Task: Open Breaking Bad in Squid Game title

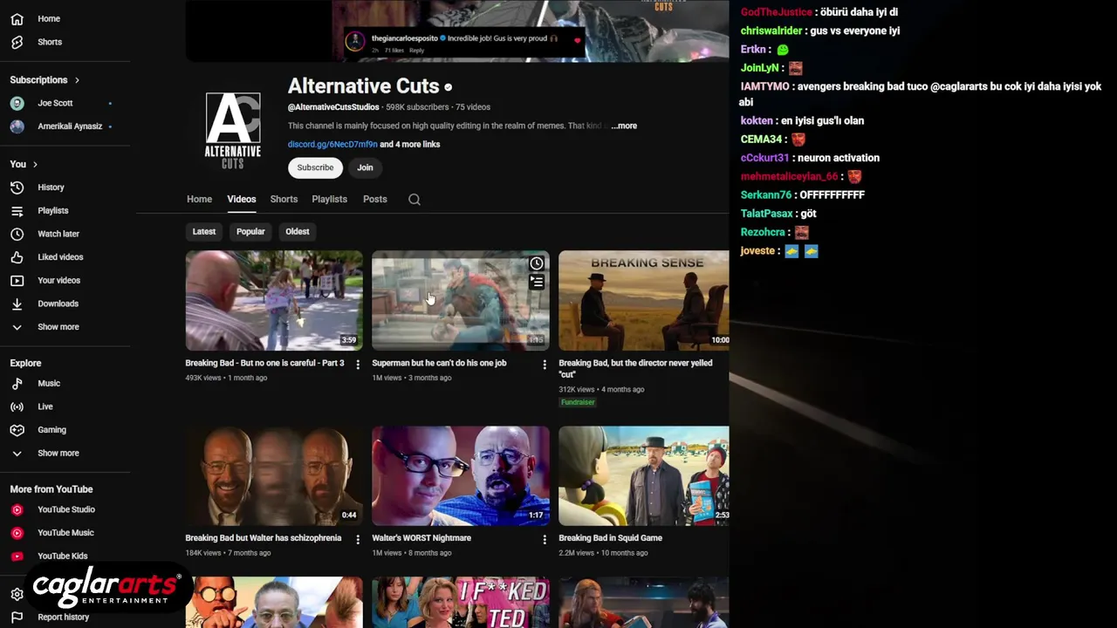Action: (x=610, y=538)
